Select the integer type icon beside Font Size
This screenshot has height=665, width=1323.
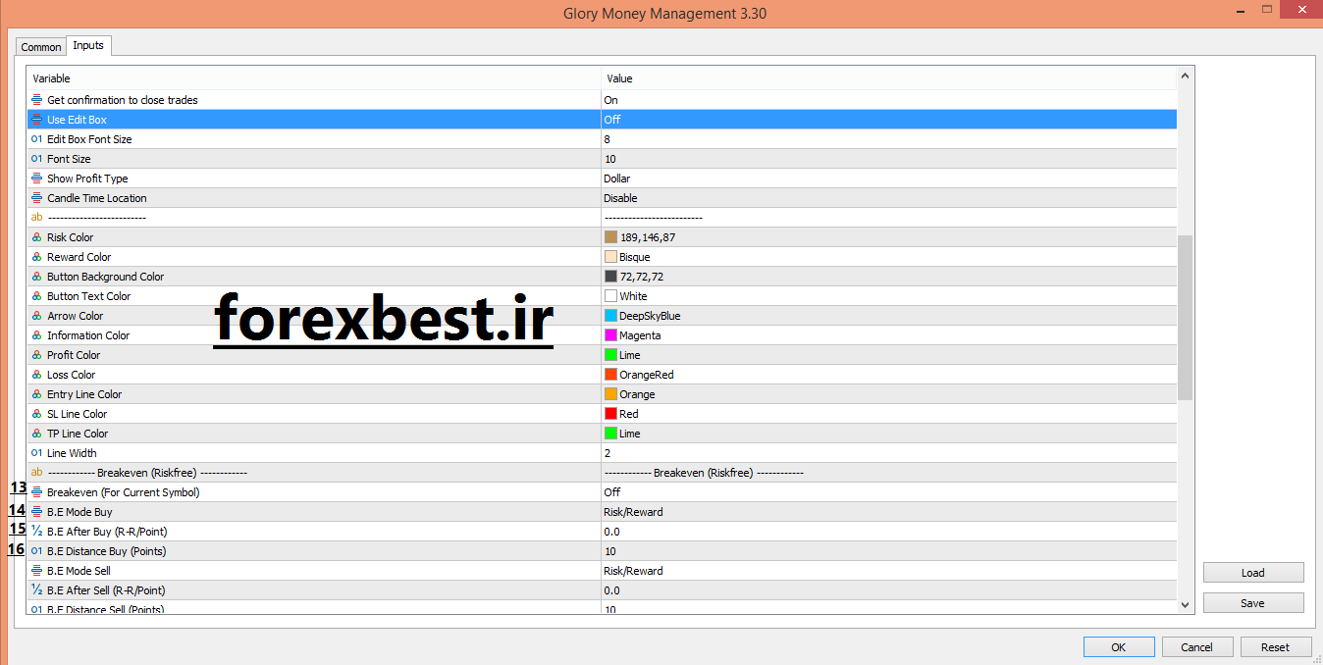click(35, 158)
